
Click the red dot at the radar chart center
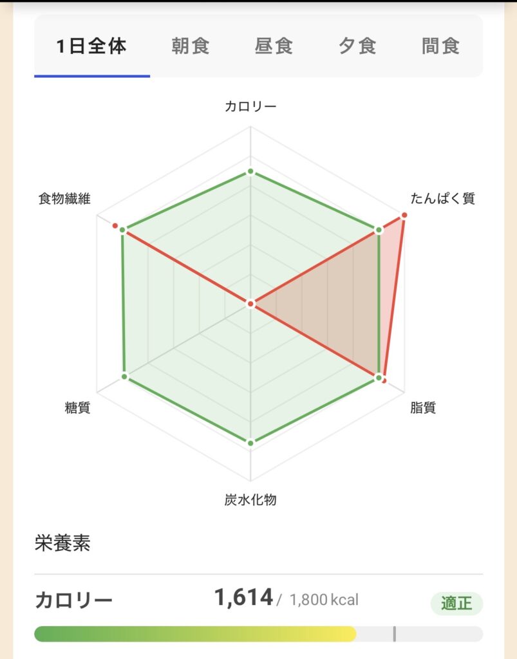(250, 303)
